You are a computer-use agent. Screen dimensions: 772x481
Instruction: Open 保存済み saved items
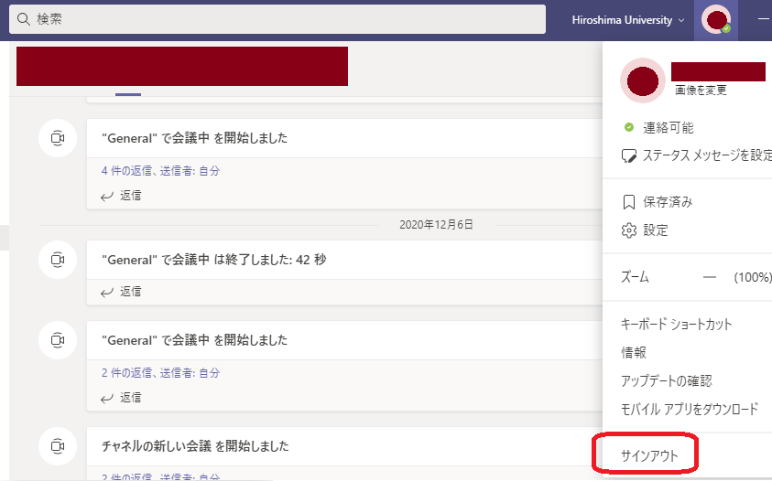click(667, 202)
